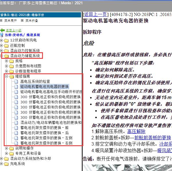Click document icon for 混合动力/电动车辆蓄电池包
The width and height of the screenshot is (172, 171).
click(x=16, y=123)
